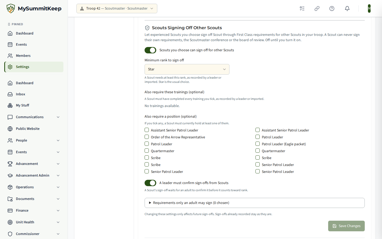Expand the Advancement section chevron

(x=58, y=164)
